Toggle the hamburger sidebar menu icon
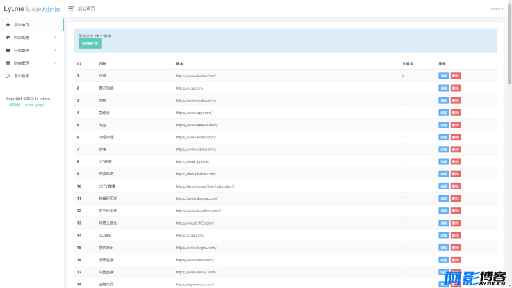The height and width of the screenshot is (288, 512). pos(71,8)
